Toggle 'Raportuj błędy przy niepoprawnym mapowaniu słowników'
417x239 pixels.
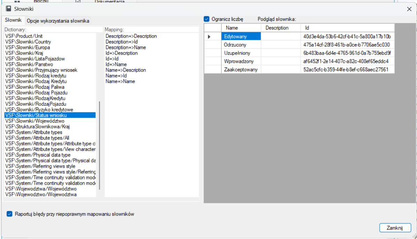[x=9, y=214]
